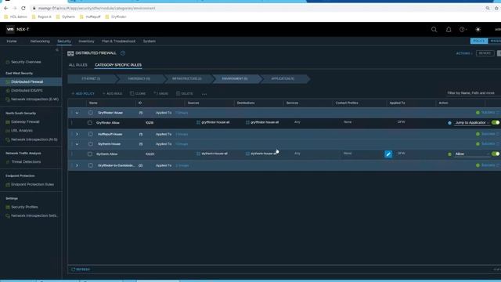The image size is (501, 282).
Task: Open Gateway Firewall from the sidebar
Action: (x=25, y=122)
